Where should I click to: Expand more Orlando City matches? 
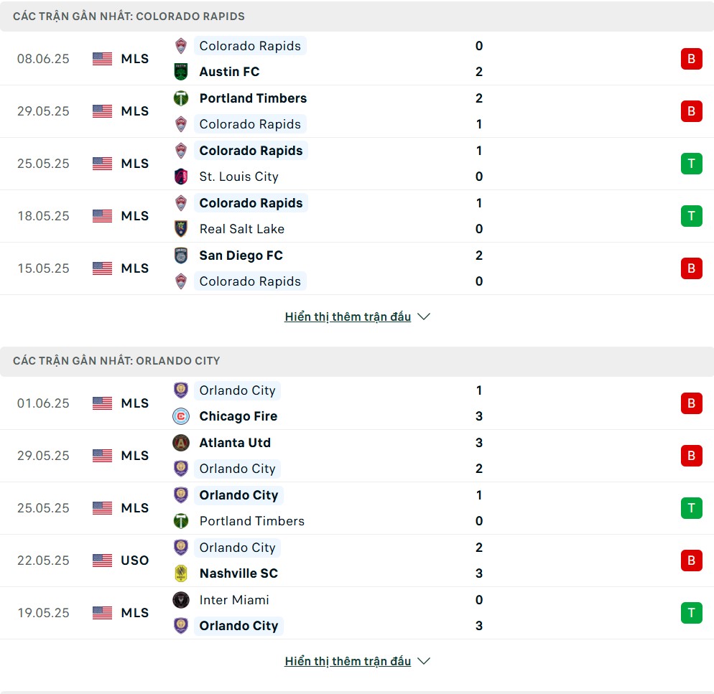tap(357, 661)
